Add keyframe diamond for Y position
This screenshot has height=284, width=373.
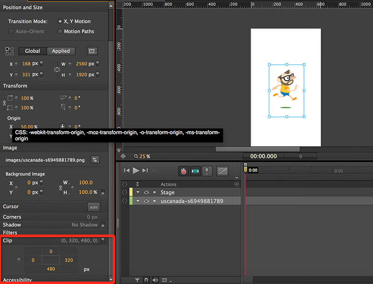16,75
